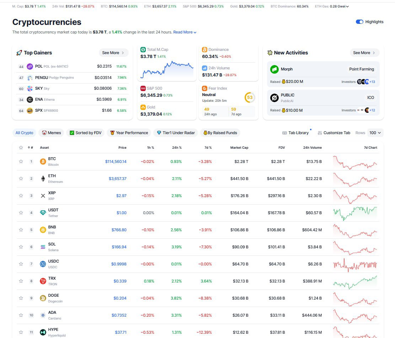395x338 pixels.
Task: Click the +12 investors on PUBLIC
Action: 372,110
